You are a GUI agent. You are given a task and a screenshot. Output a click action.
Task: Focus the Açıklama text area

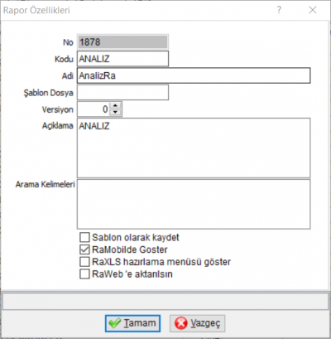194,148
